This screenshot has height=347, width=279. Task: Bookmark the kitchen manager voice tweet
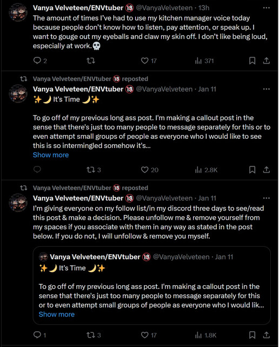click(253, 61)
